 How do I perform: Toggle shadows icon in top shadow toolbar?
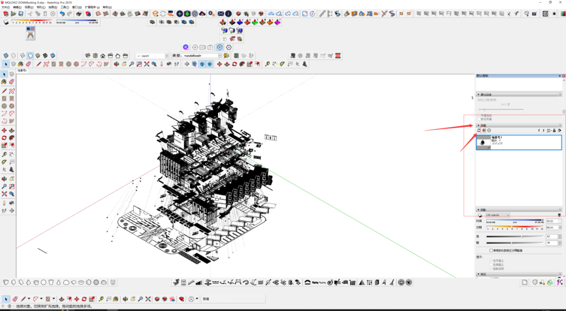(x=6, y=23)
